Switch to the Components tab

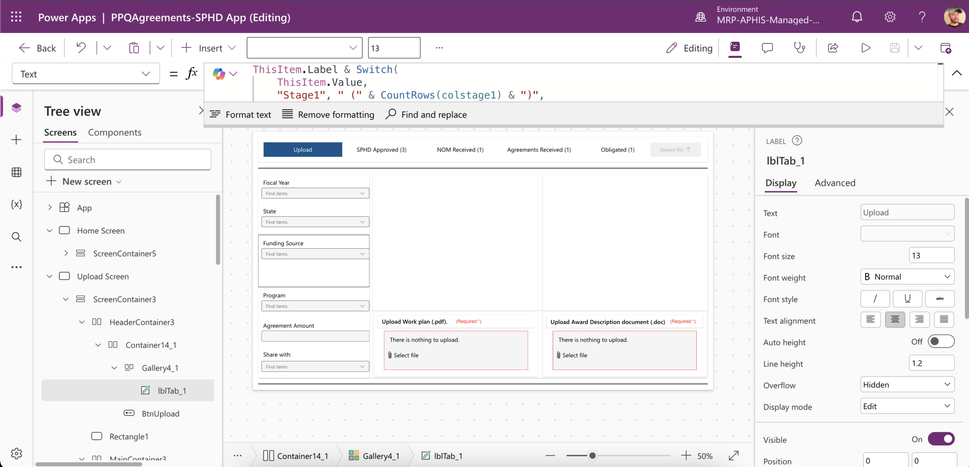point(115,133)
